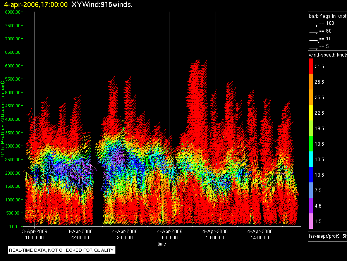Click the title date '4-apr-2006,17:00:00'
The height and width of the screenshot is (261, 347).
36,4
